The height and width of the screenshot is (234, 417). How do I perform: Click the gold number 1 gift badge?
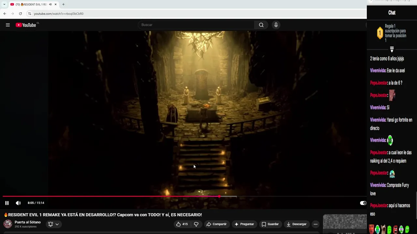(380, 33)
